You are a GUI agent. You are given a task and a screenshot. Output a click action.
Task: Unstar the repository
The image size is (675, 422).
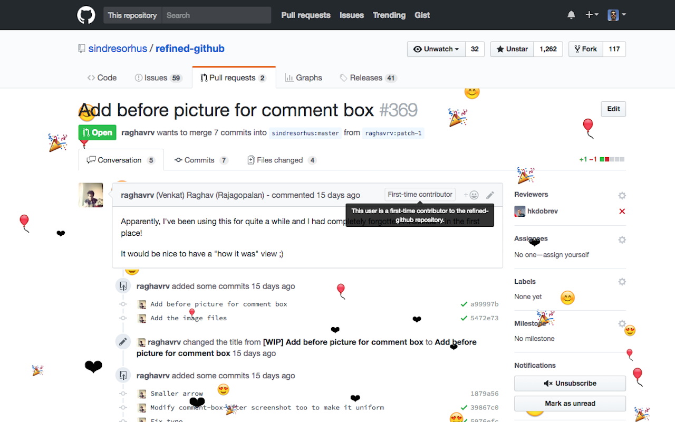(x=512, y=49)
